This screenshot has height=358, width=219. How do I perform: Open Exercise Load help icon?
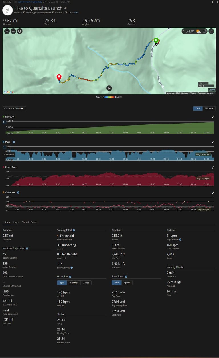click(72, 267)
